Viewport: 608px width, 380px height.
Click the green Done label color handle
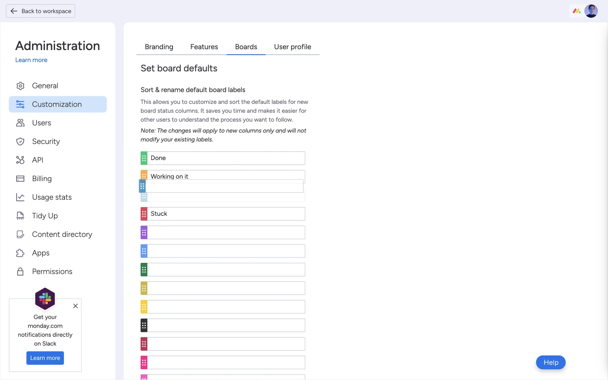click(x=144, y=158)
